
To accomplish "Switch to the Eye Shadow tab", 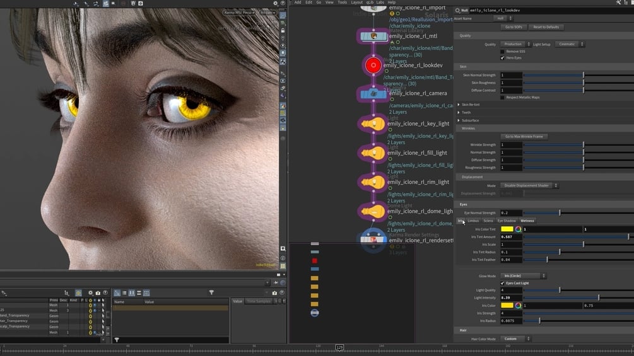I will 506,221.
